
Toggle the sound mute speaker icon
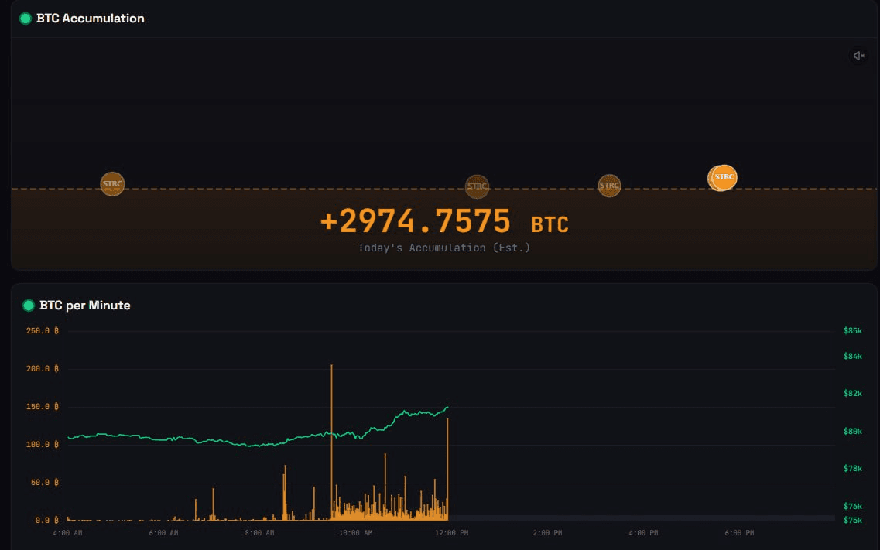tap(858, 56)
